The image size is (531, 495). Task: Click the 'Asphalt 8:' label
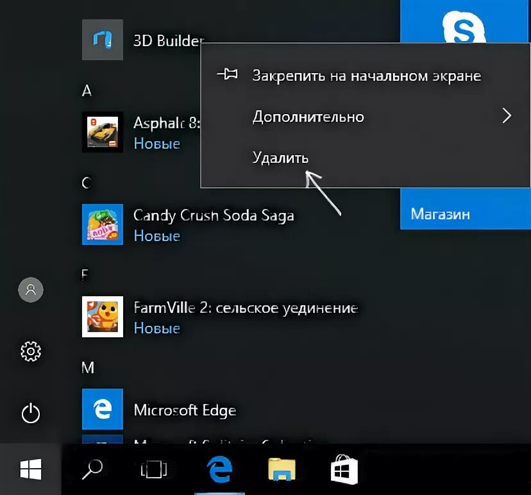coord(167,123)
